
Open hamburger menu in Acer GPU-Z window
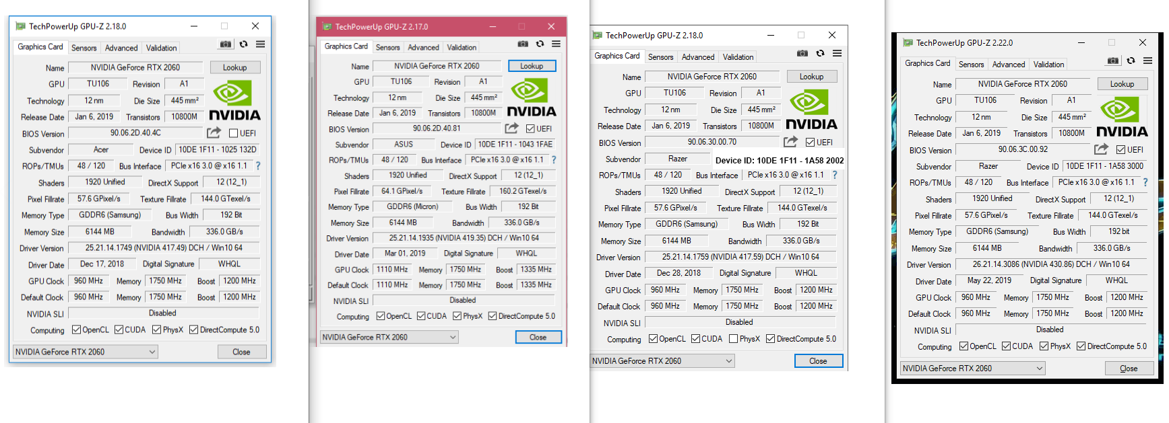pyautogui.click(x=260, y=44)
